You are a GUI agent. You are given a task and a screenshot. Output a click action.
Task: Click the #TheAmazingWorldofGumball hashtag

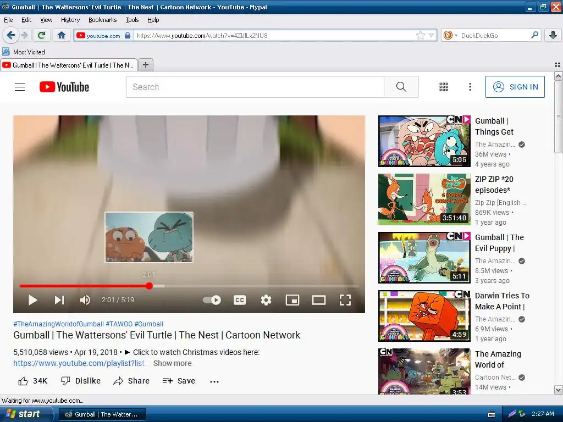coord(58,324)
